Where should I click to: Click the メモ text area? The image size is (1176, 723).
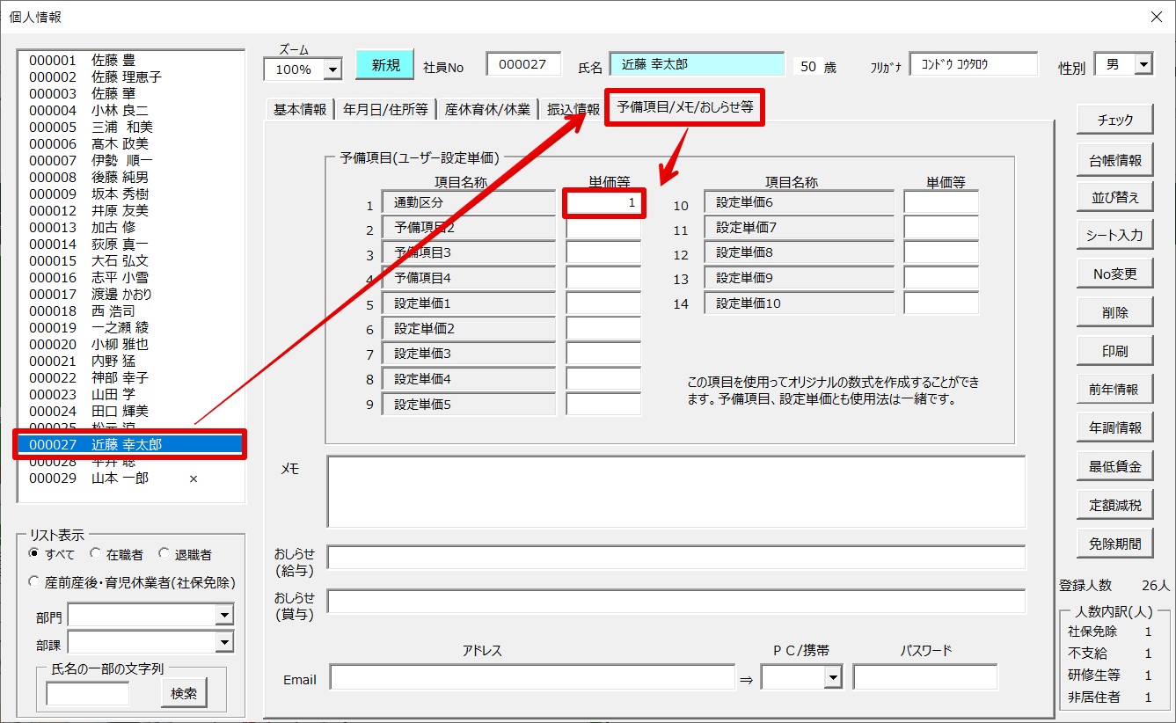pos(676,492)
